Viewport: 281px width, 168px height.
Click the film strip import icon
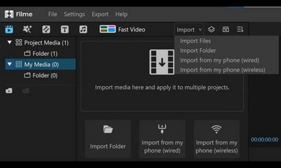[x=162, y=62]
